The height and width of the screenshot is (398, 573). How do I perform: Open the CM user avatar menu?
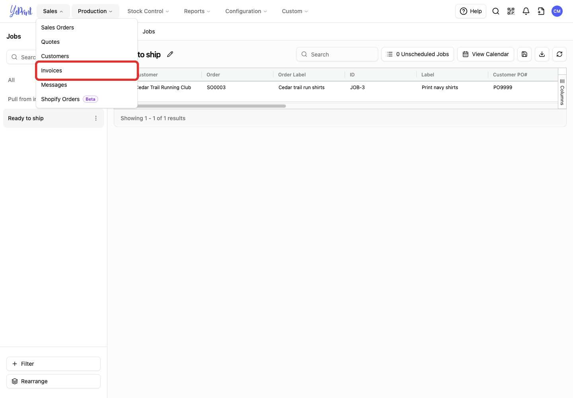(557, 11)
